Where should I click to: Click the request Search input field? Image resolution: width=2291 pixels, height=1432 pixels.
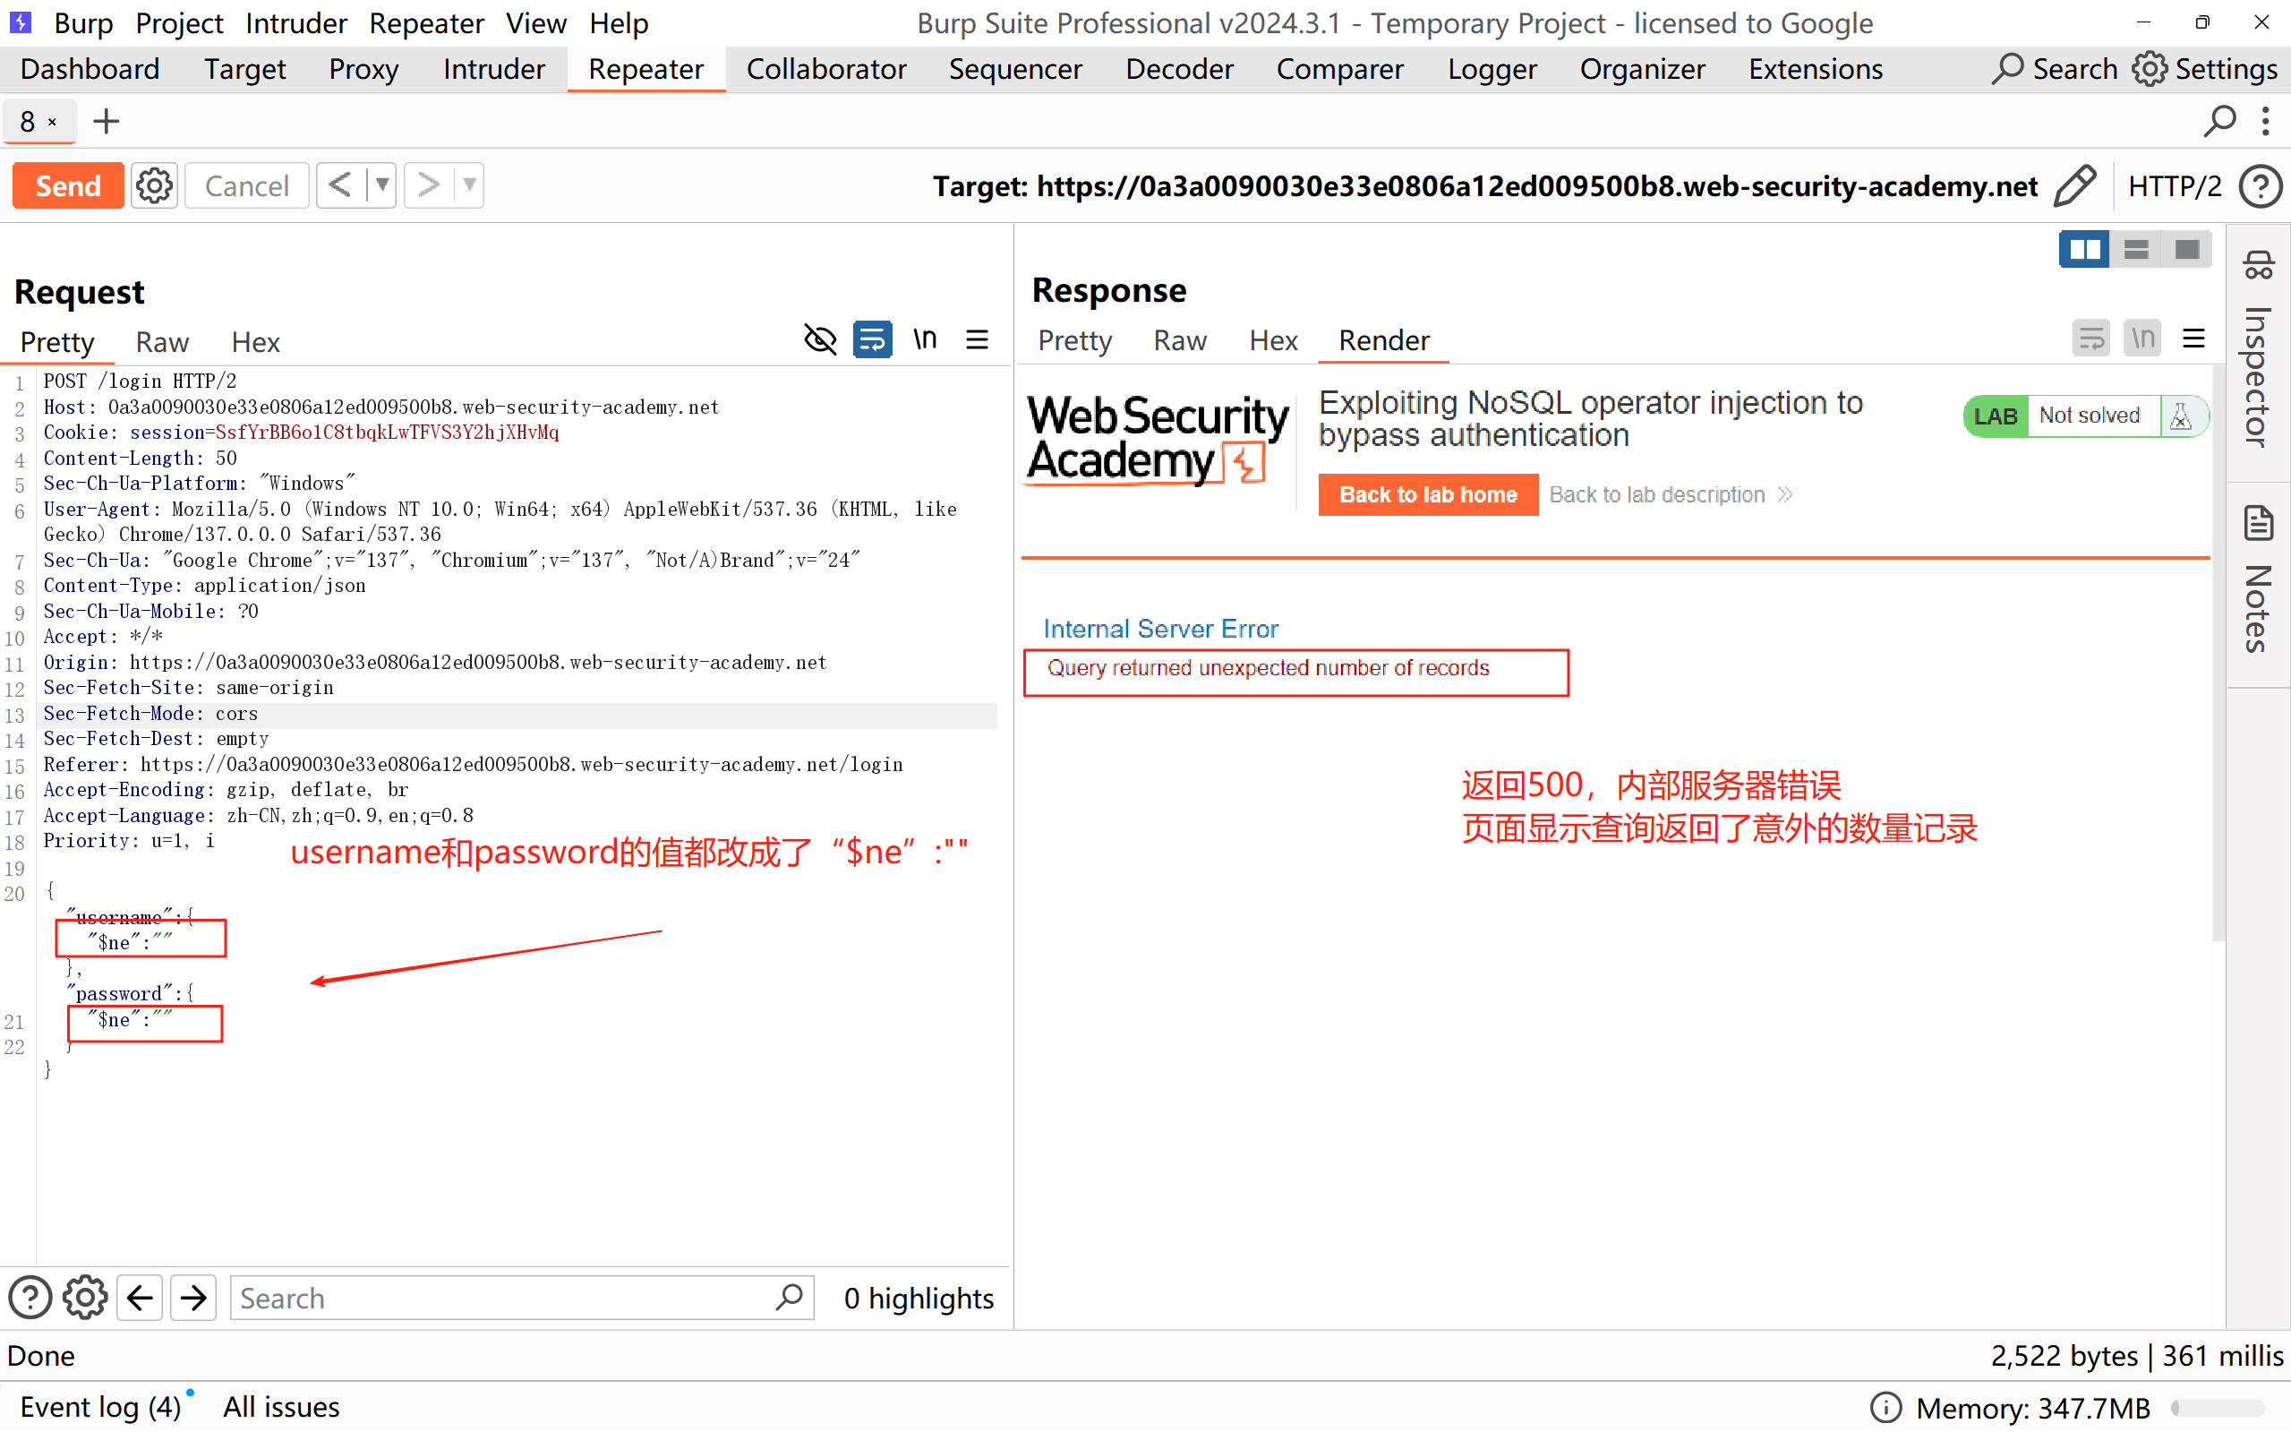[501, 1298]
